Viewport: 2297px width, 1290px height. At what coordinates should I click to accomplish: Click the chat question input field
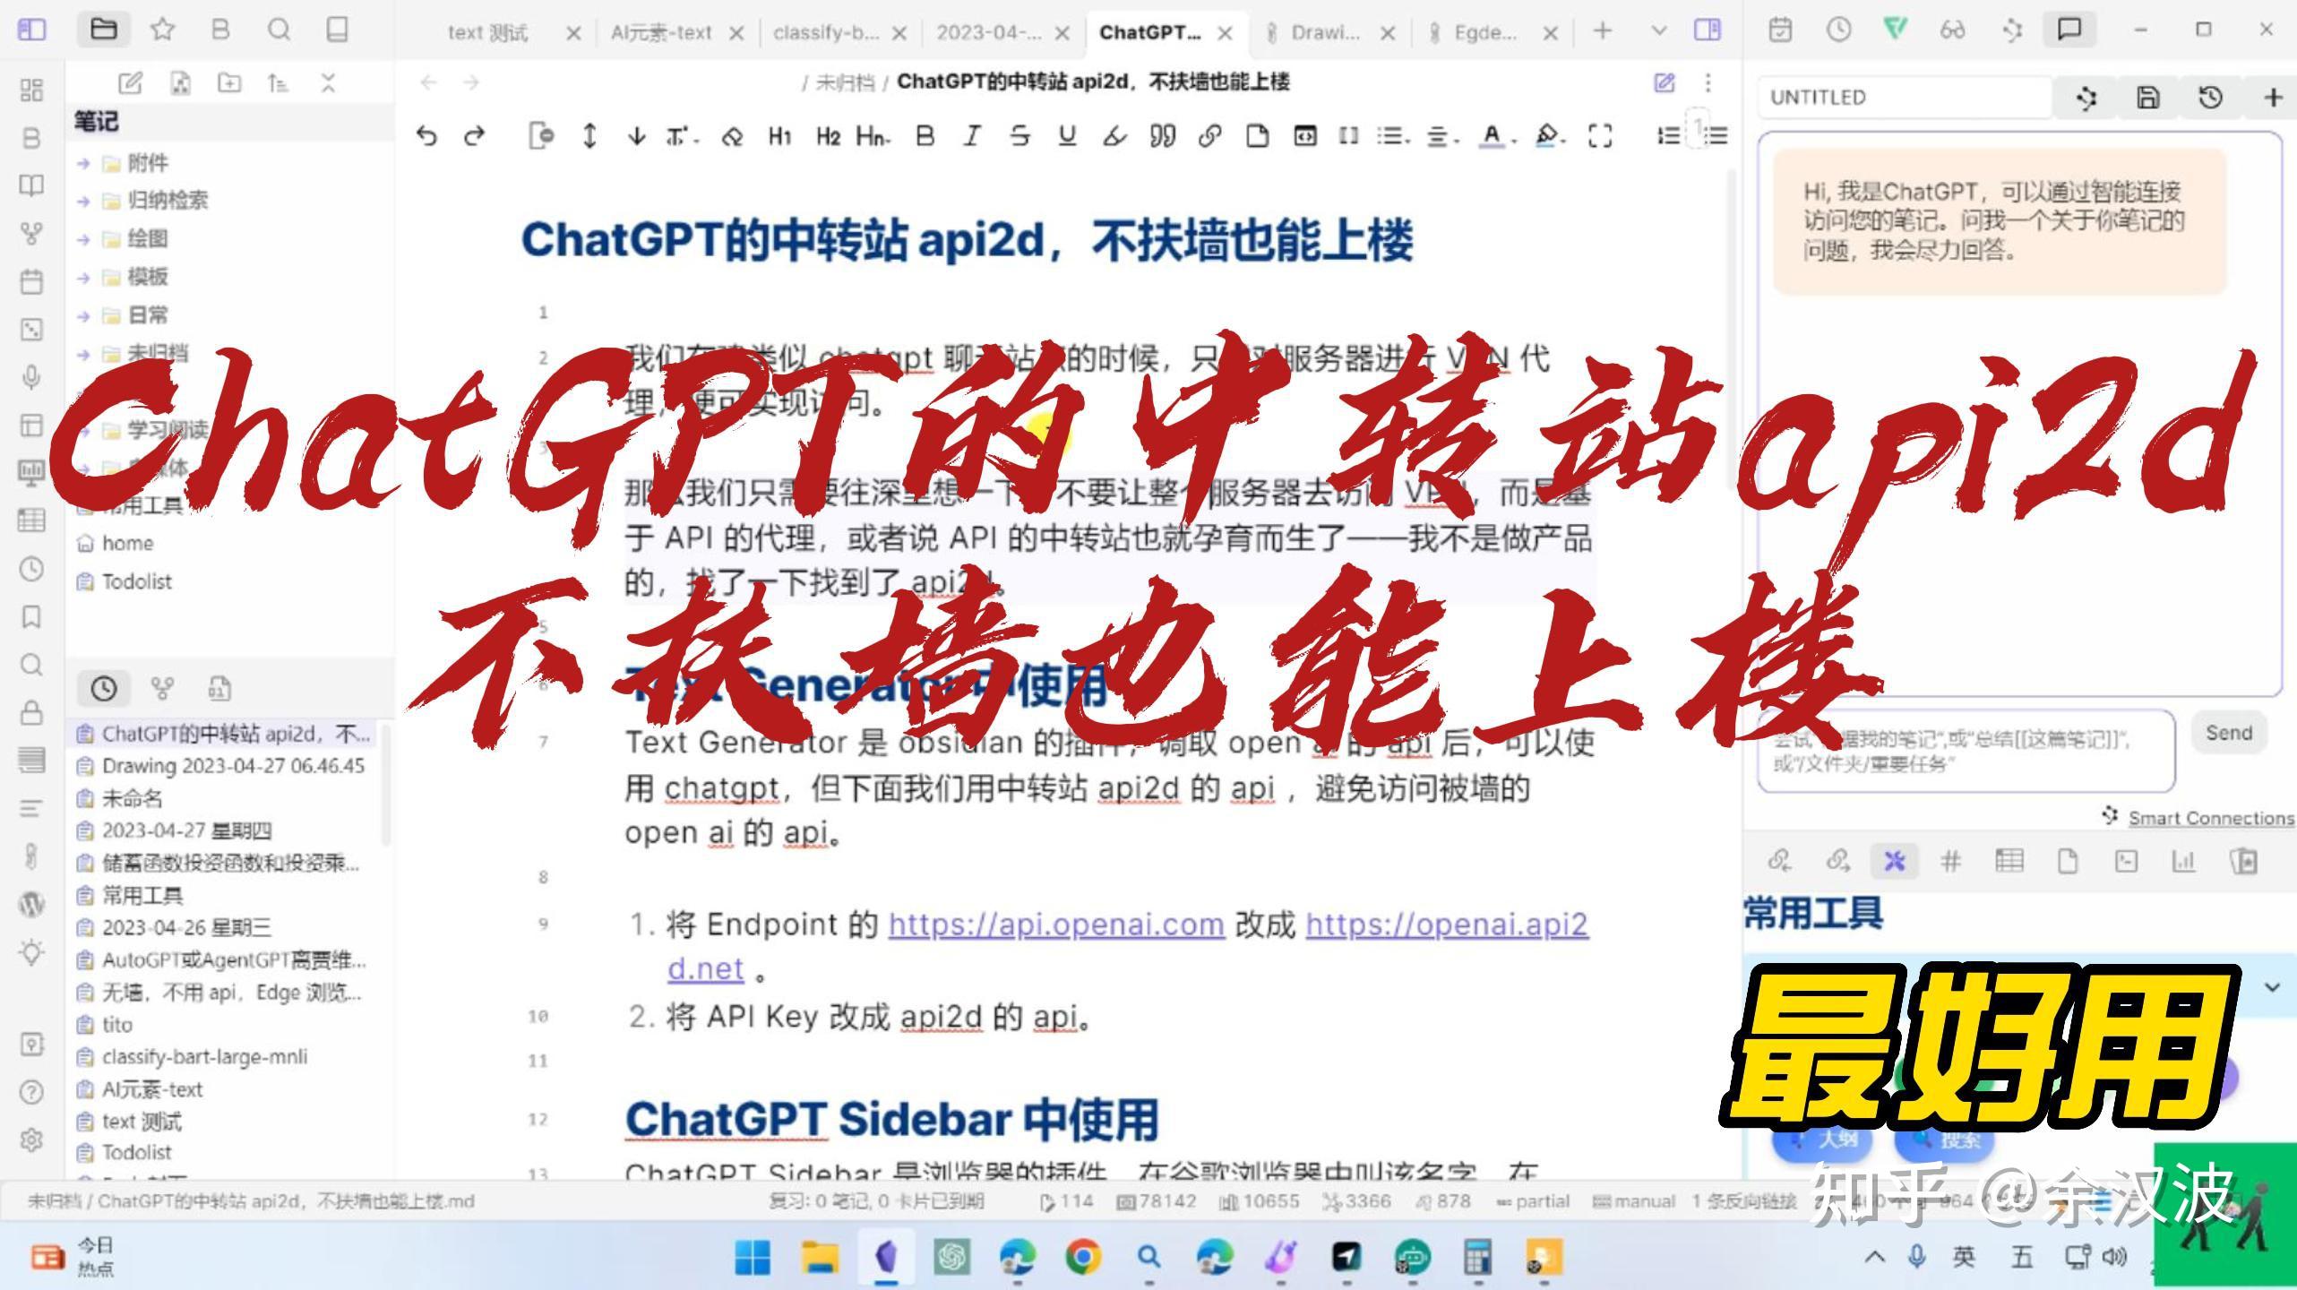coord(1953,752)
